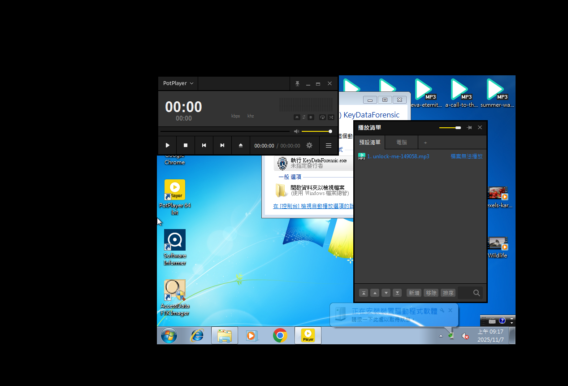
Task: Run 執行 KeyDataForensic.exe in AutoPlay dialog
Action: pyautogui.click(x=313, y=163)
